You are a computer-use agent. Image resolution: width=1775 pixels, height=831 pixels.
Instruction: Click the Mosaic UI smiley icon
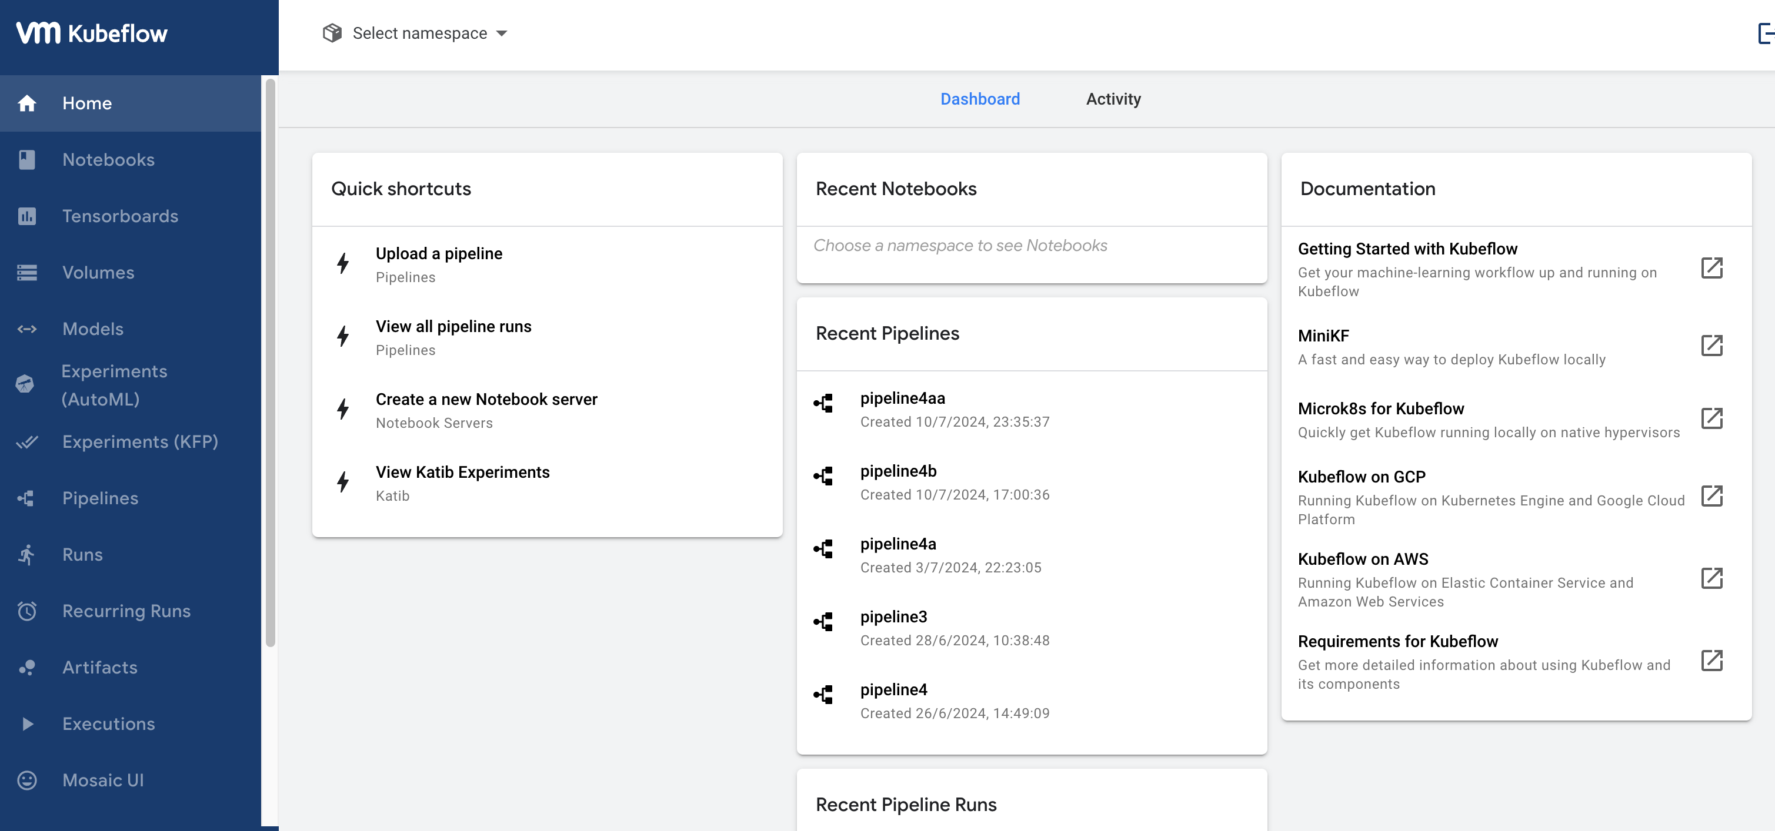[x=27, y=780]
